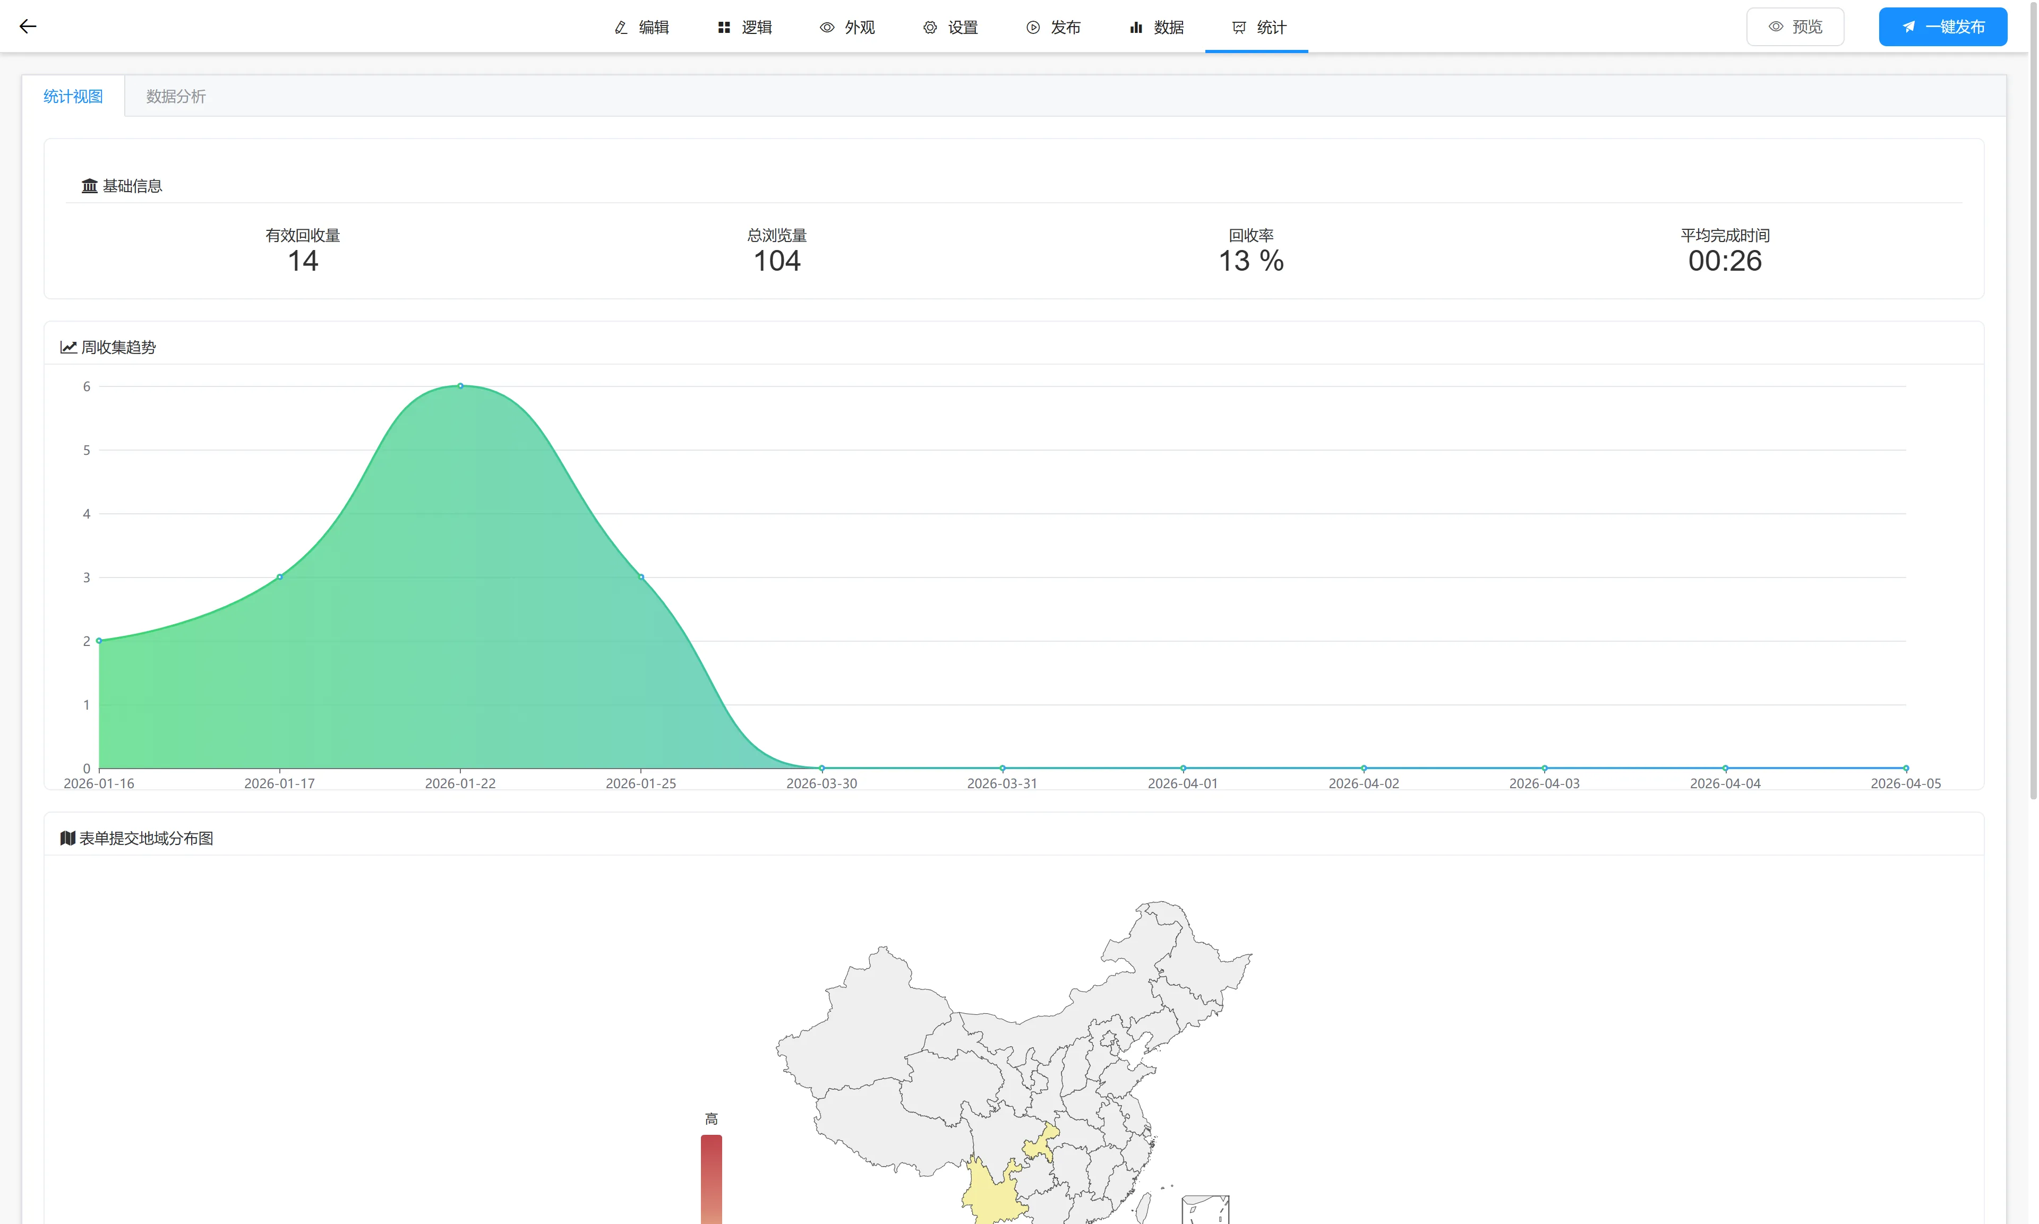
Task: Click the 2026-01-17 chart data point
Action: click(x=280, y=577)
